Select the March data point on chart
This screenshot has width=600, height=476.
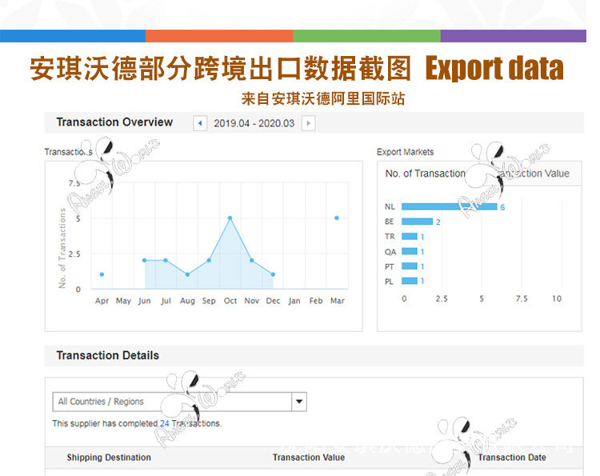tap(337, 218)
